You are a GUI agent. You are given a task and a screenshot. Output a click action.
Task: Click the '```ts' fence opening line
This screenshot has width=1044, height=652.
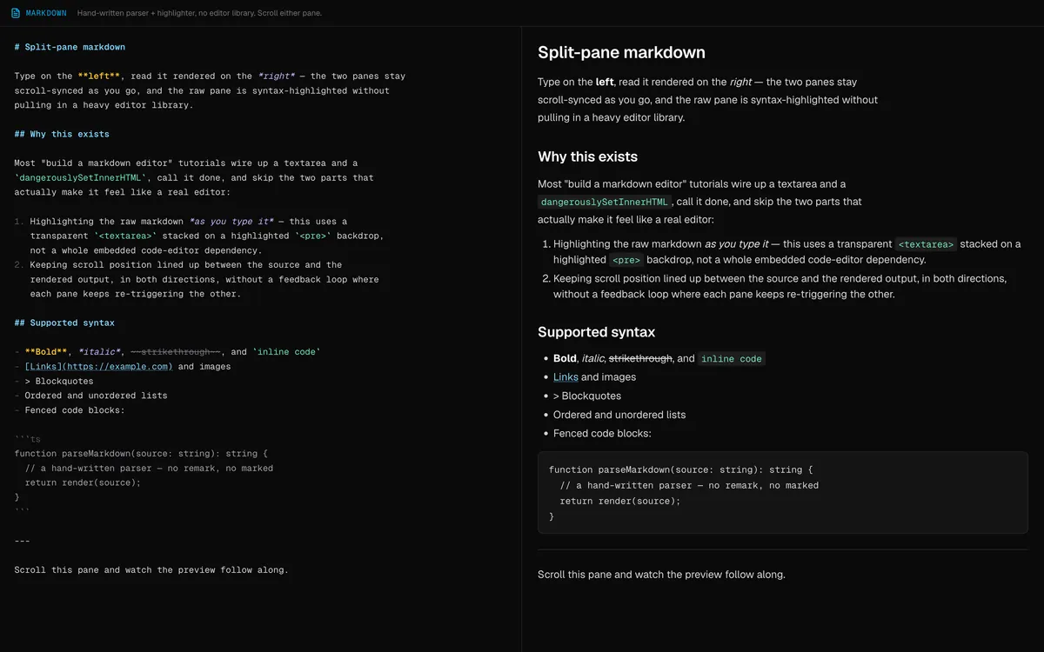pyautogui.click(x=27, y=439)
